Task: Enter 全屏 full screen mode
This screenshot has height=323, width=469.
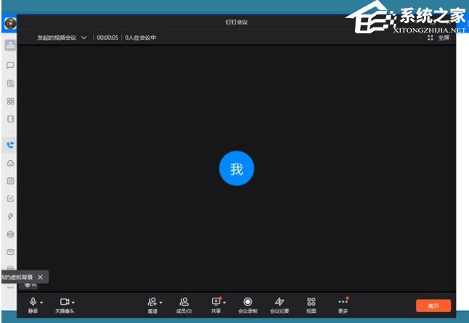Action: click(439, 38)
